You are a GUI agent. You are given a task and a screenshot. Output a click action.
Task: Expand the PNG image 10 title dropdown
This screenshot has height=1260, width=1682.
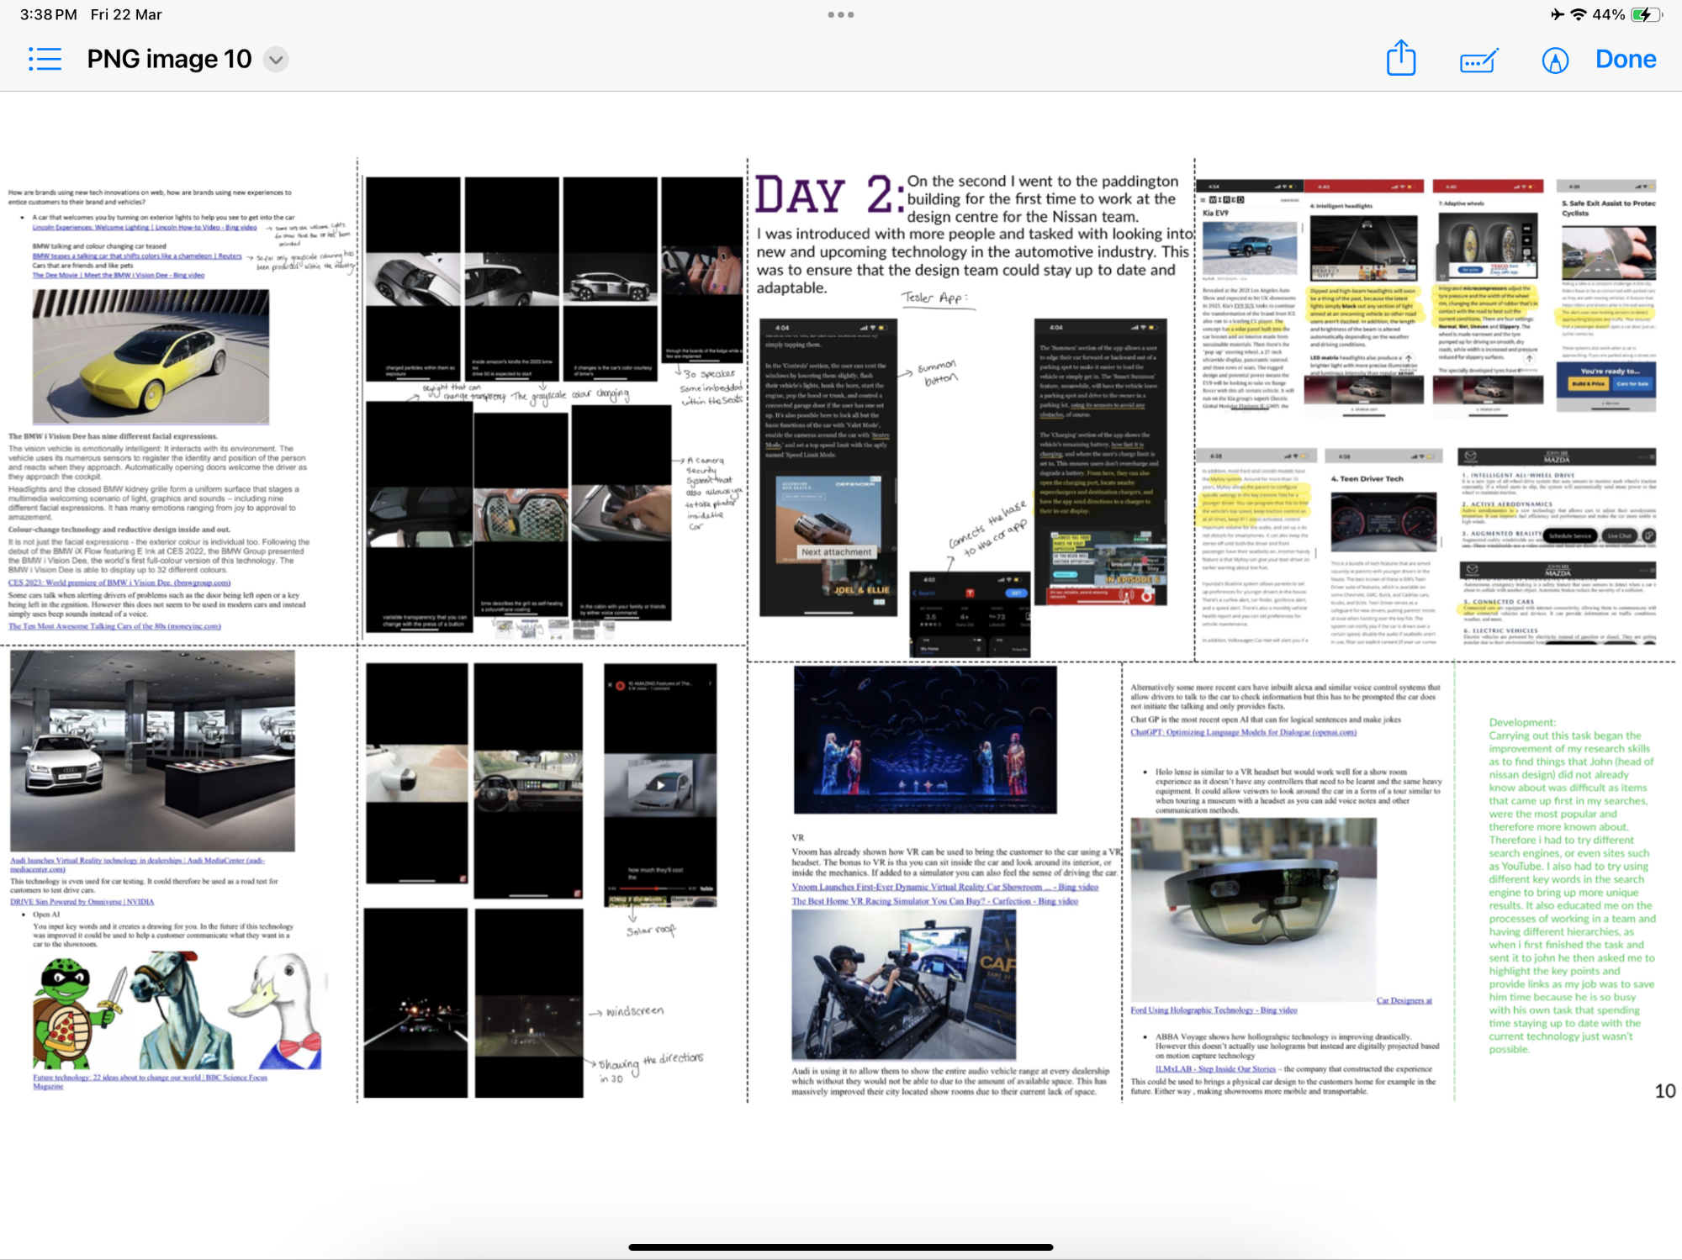[276, 60]
